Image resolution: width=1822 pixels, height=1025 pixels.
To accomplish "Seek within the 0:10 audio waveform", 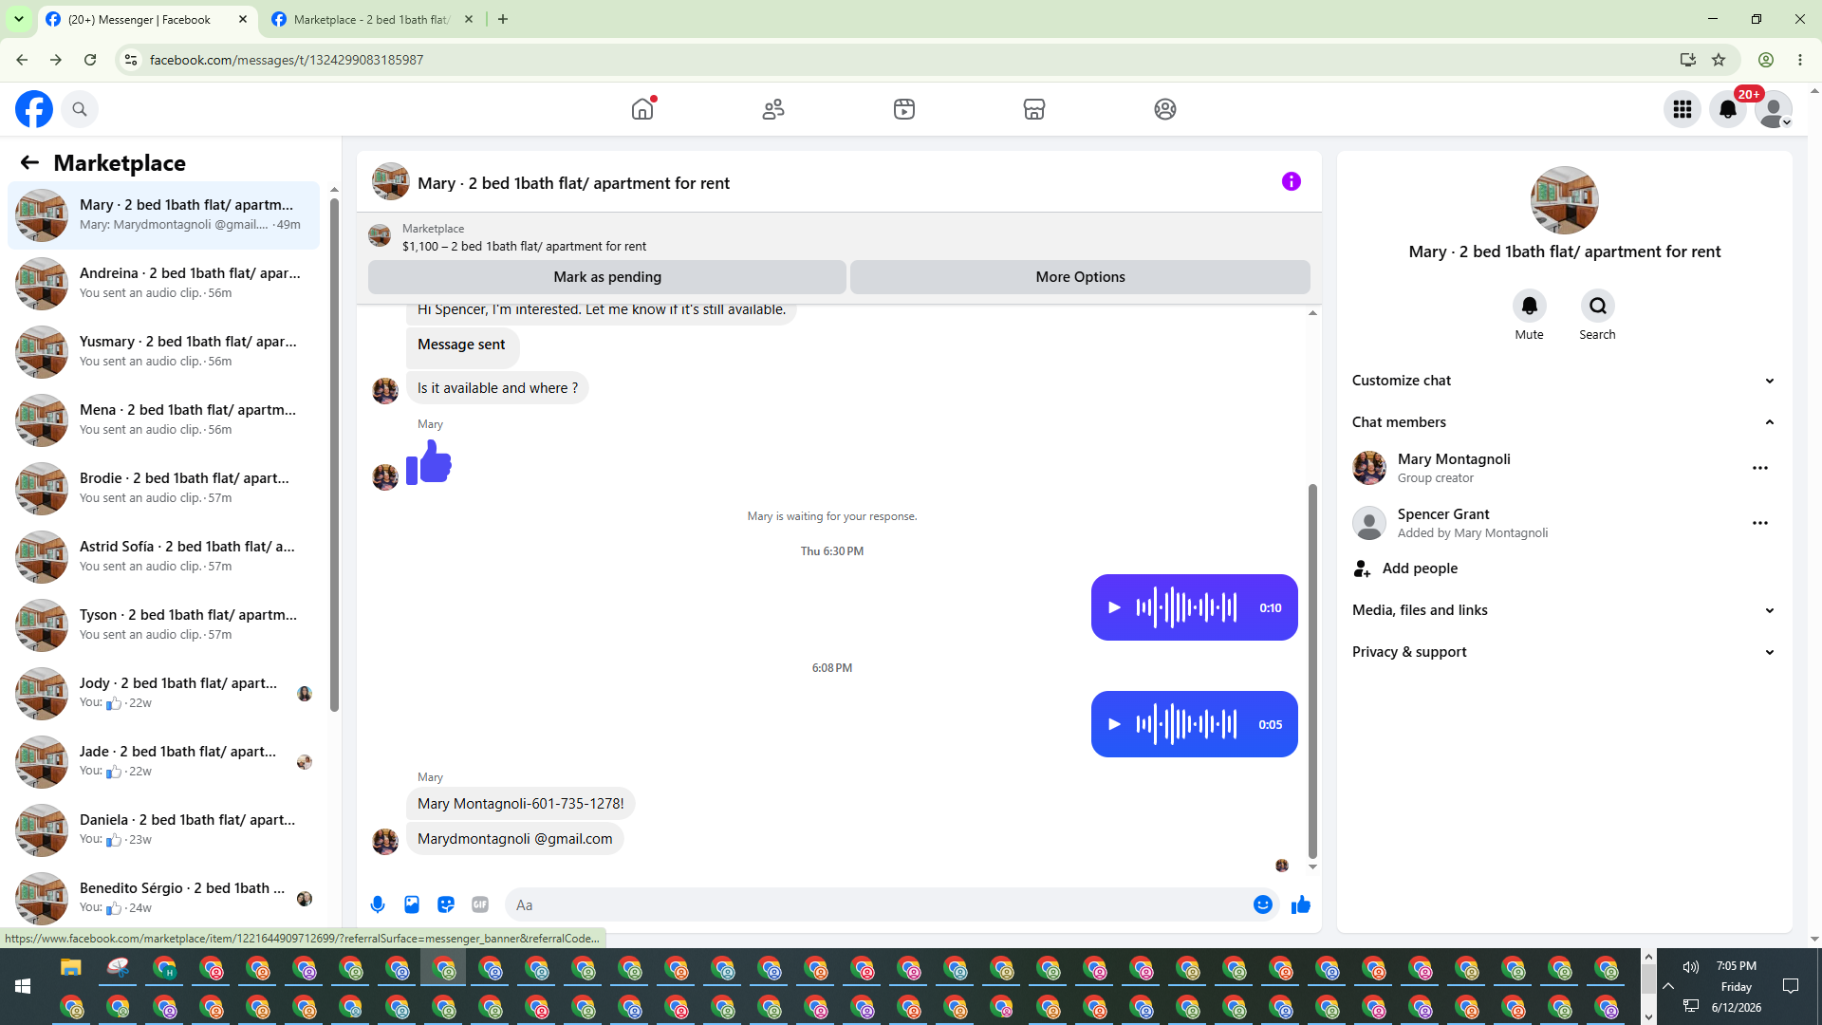I will pyautogui.click(x=1187, y=607).
